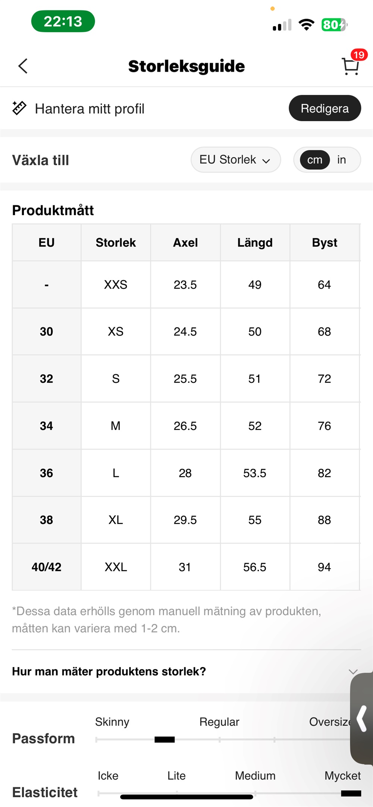Switch measurement units to cm
Image resolution: width=373 pixels, height=807 pixels.
tap(315, 160)
